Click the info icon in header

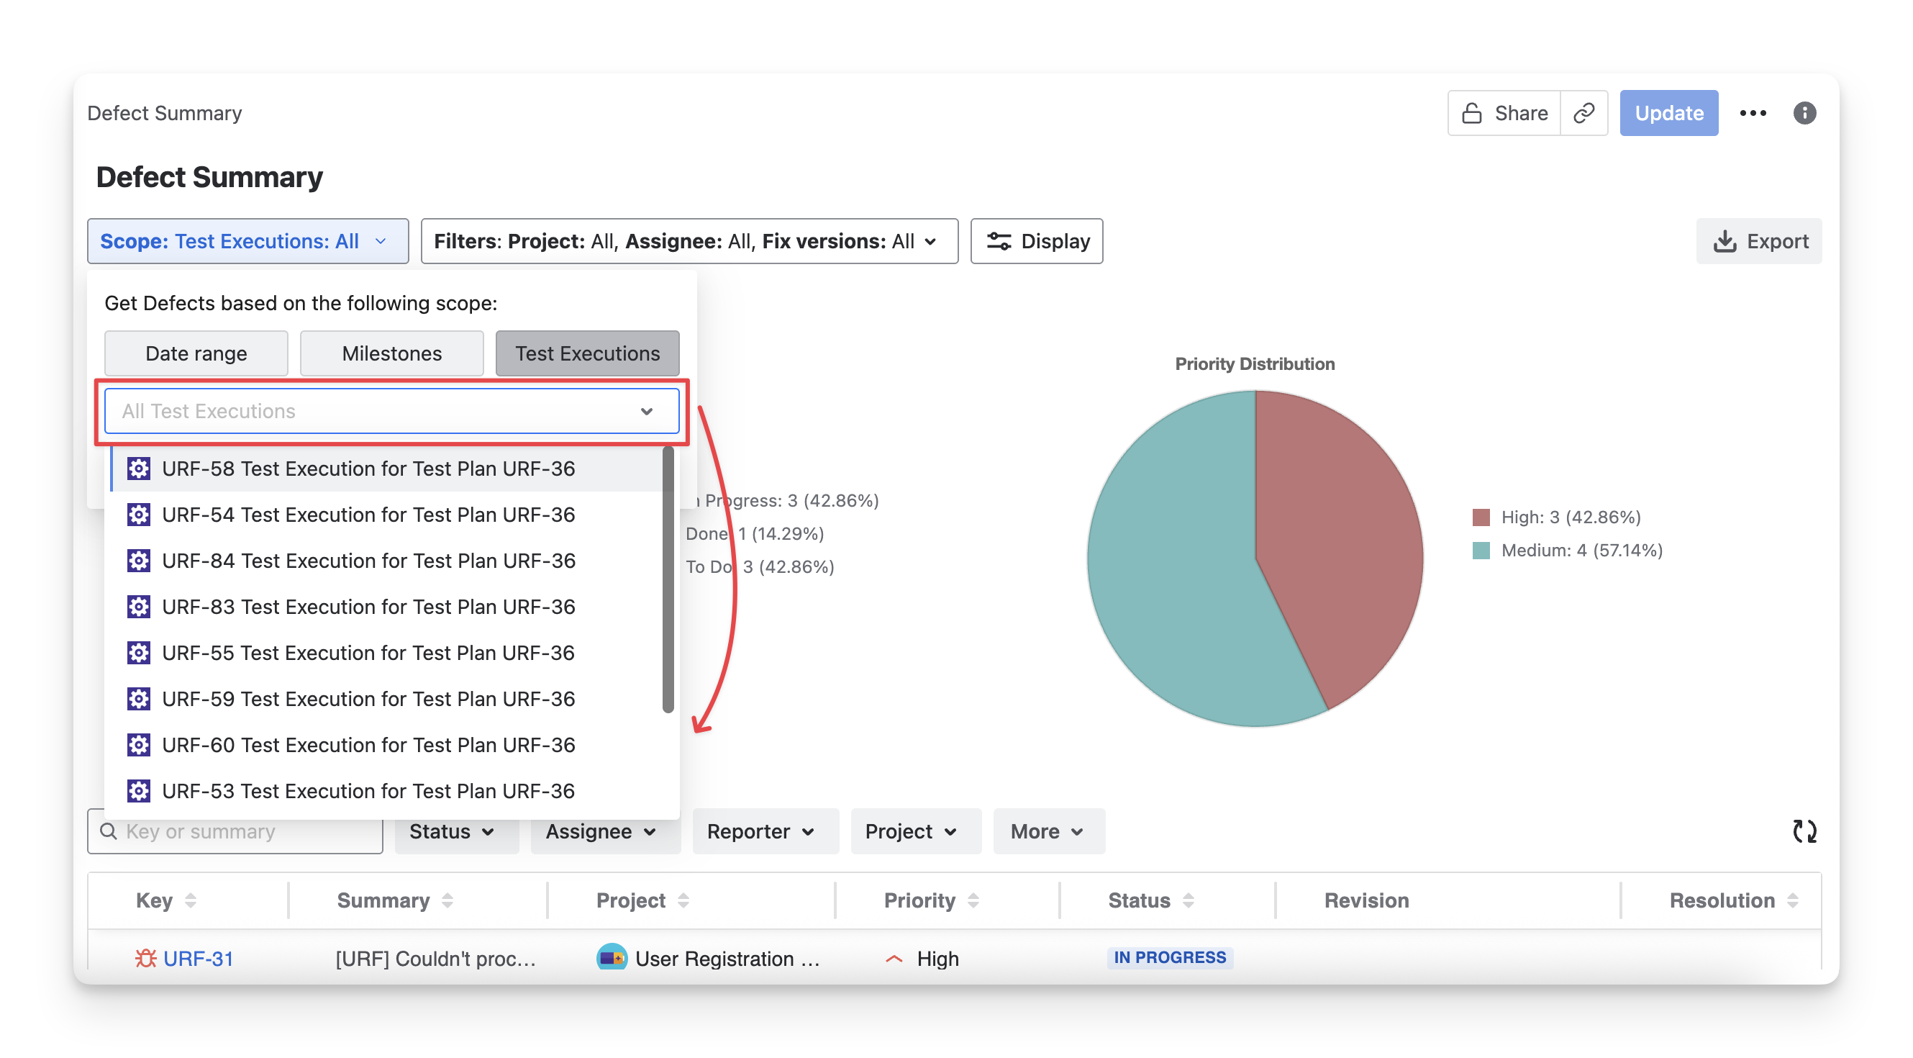coord(1804,113)
